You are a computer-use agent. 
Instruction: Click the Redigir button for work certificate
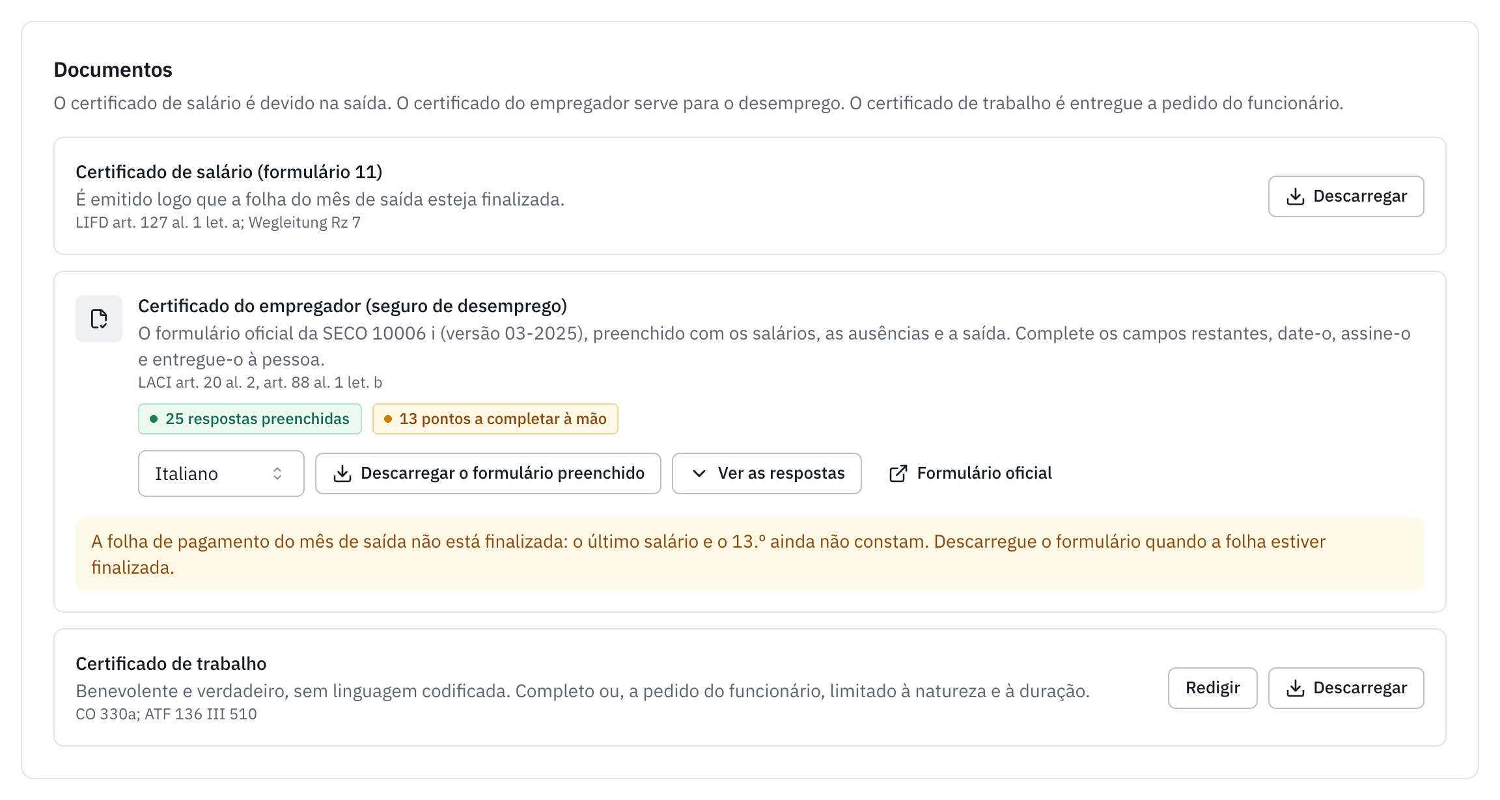point(1212,688)
